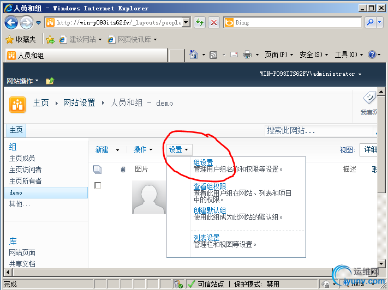388x290 pixels.
Task: Click the 网站设置 breadcrumb link
Action: coord(79,103)
